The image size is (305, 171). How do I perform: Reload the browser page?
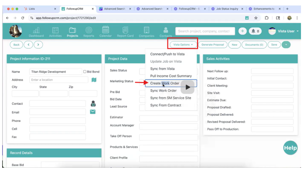(x=23, y=18)
